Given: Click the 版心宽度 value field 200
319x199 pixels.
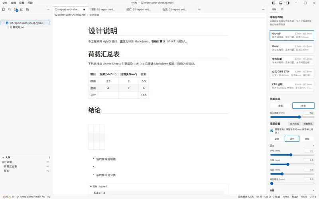Looking at the screenshot, I should point(309,113).
